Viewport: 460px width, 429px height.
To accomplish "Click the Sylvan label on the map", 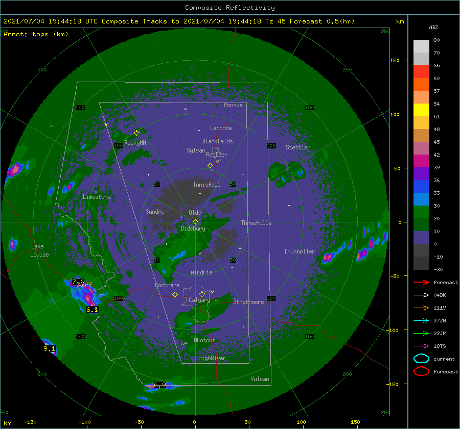I will coord(196,150).
